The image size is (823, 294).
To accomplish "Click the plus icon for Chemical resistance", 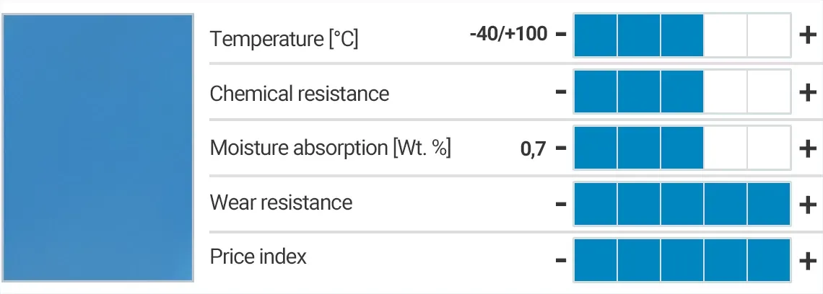I will pyautogui.click(x=807, y=92).
